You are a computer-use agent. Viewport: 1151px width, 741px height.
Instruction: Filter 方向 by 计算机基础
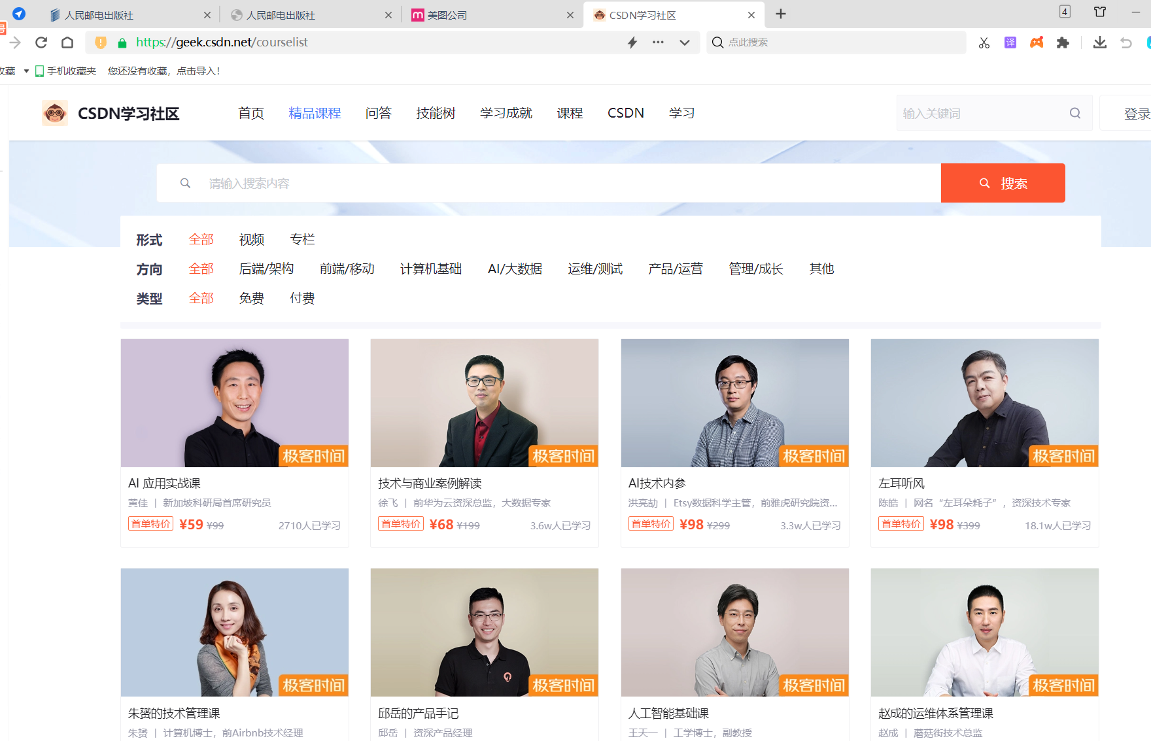(431, 269)
